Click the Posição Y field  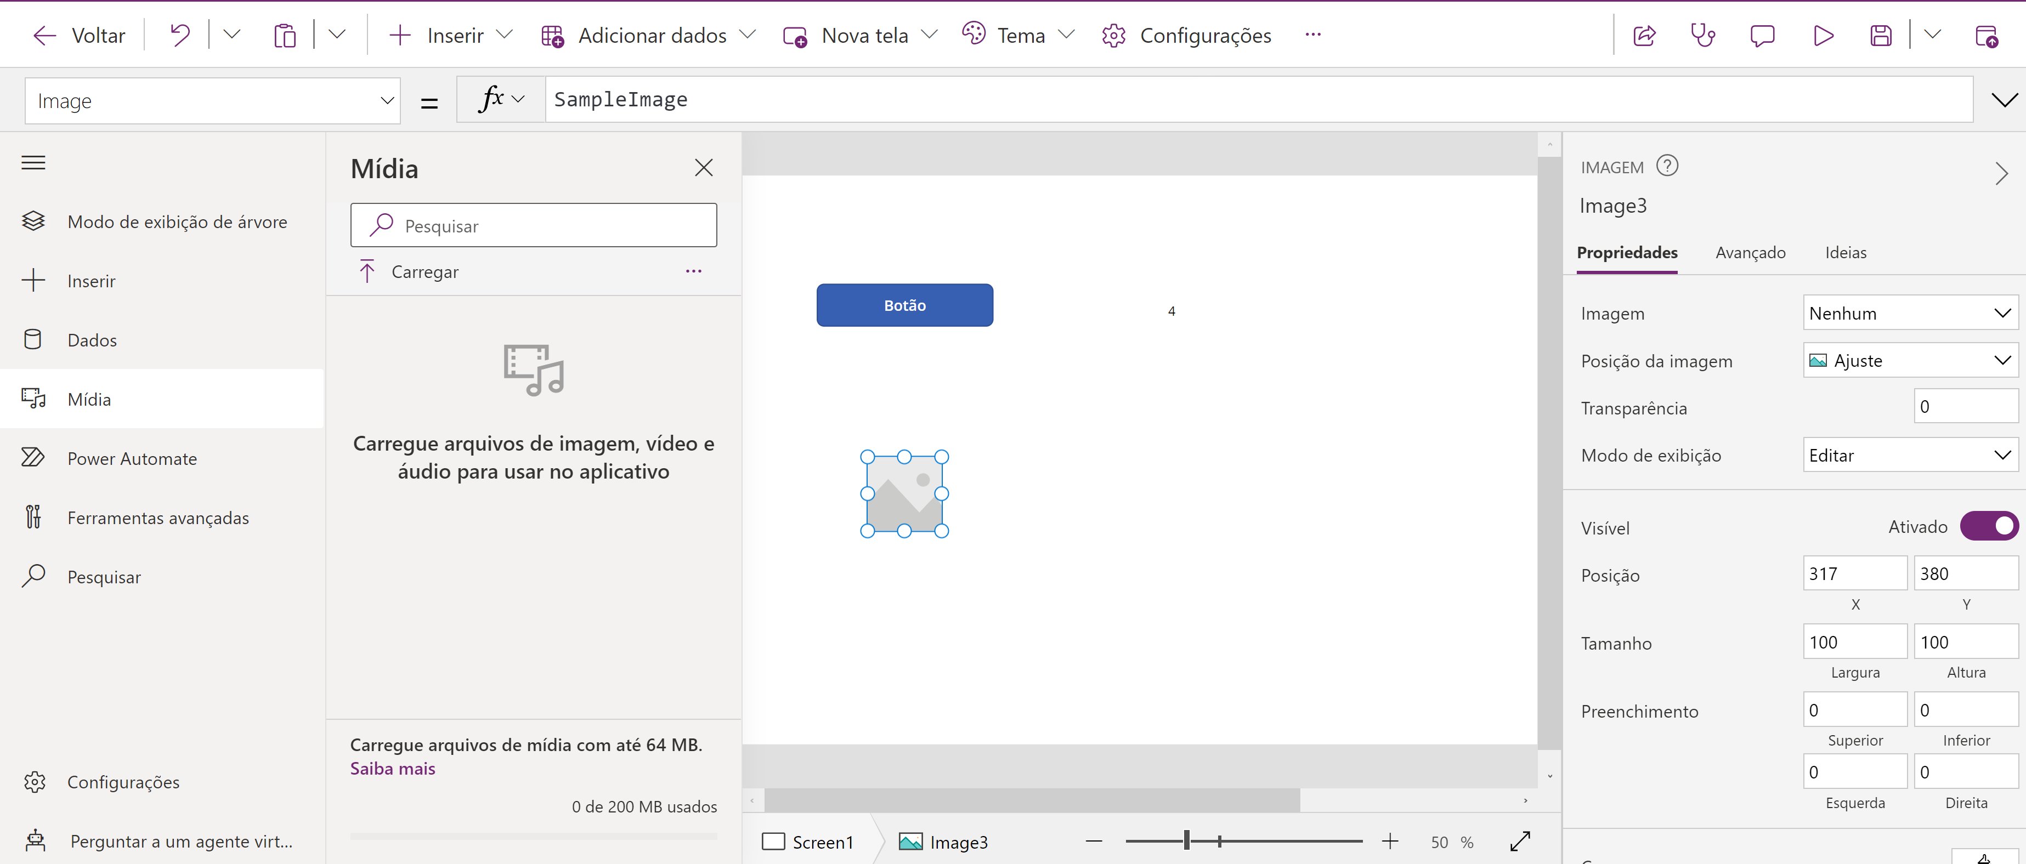point(1966,573)
